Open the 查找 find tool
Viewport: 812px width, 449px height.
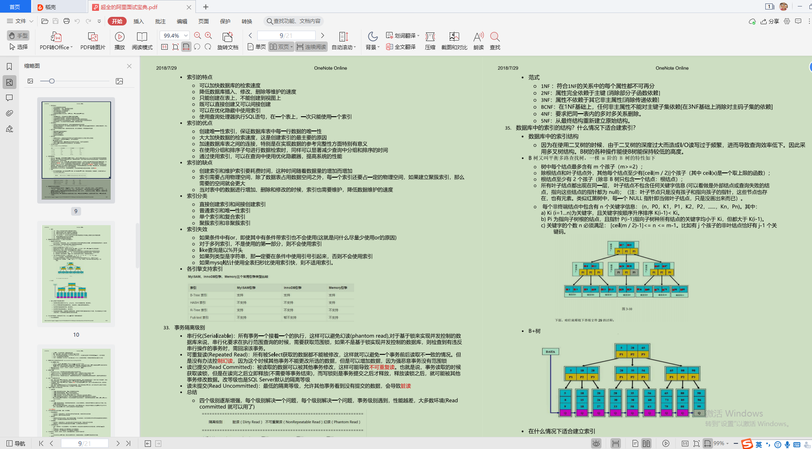pyautogui.click(x=495, y=41)
